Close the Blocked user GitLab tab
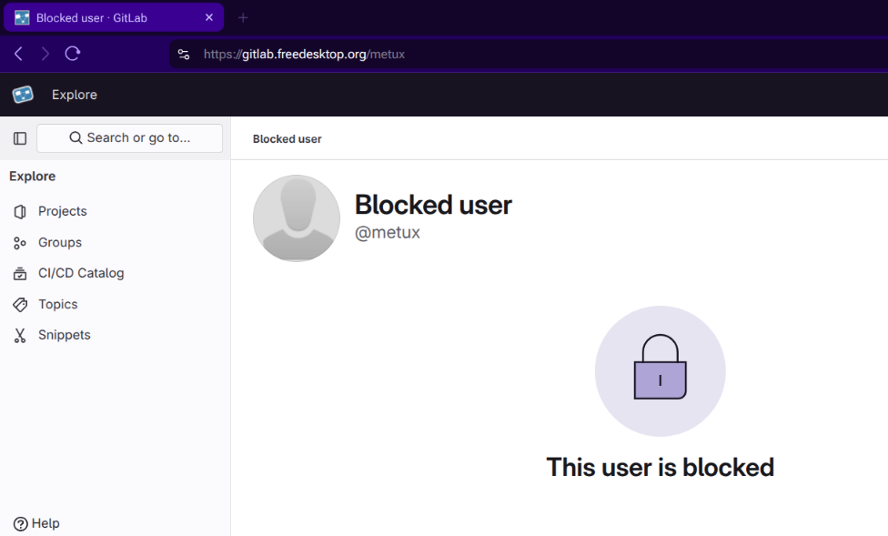The width and height of the screenshot is (888, 536). pos(208,18)
